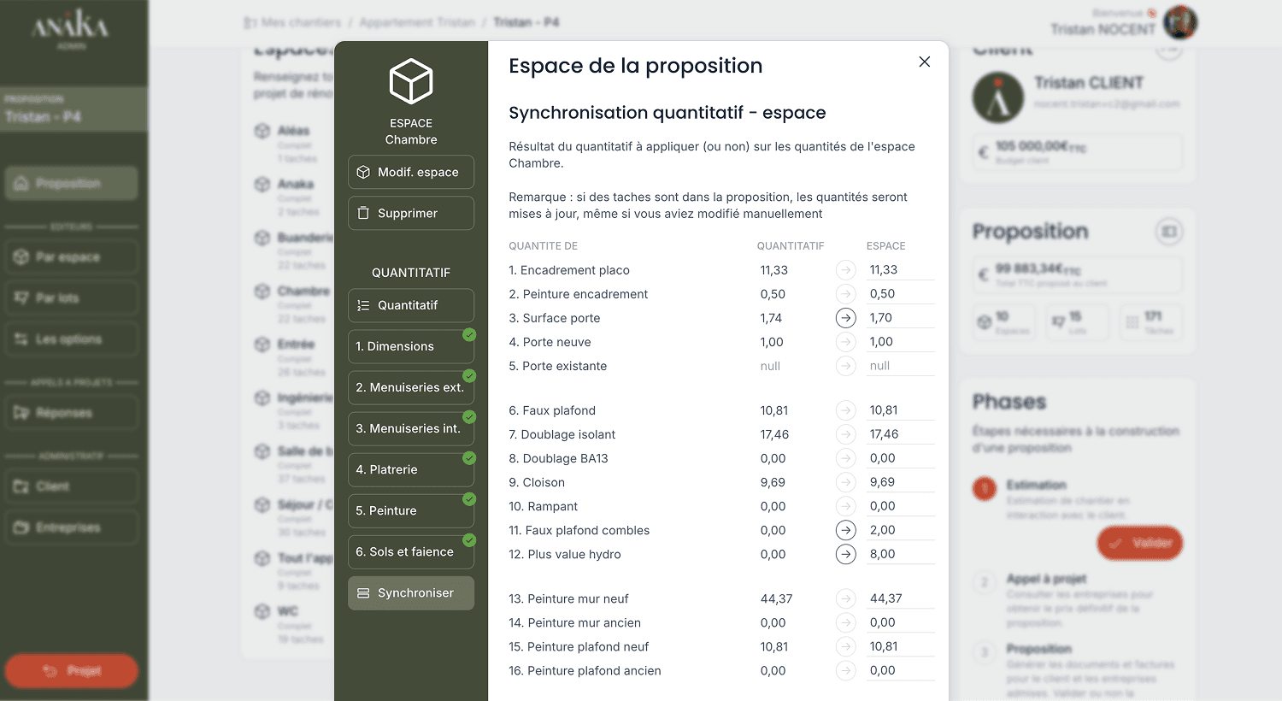Edit the Espace value for Cloison
This screenshot has height=701, width=1282.
point(900,482)
